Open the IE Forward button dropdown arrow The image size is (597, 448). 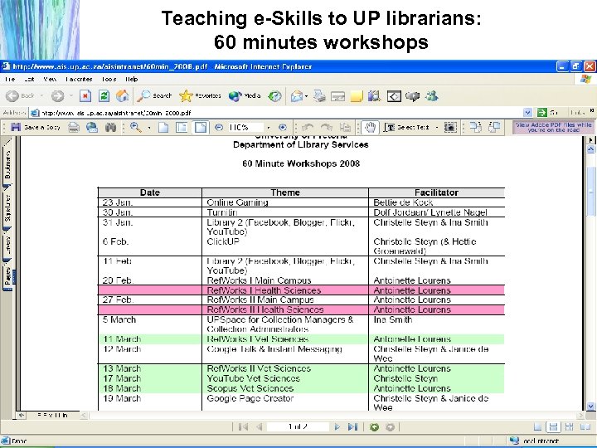click(71, 96)
